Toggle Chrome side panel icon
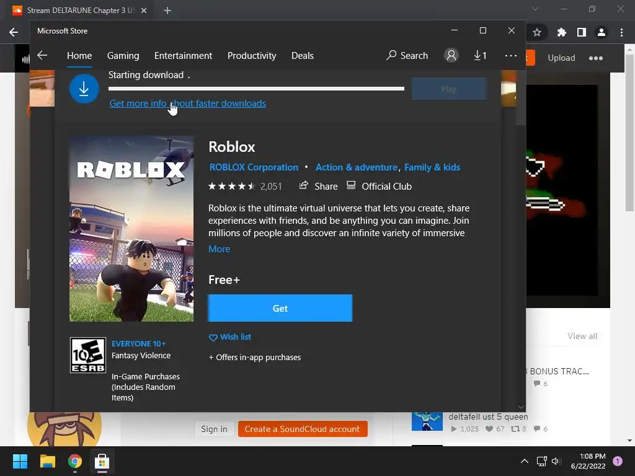 point(582,32)
